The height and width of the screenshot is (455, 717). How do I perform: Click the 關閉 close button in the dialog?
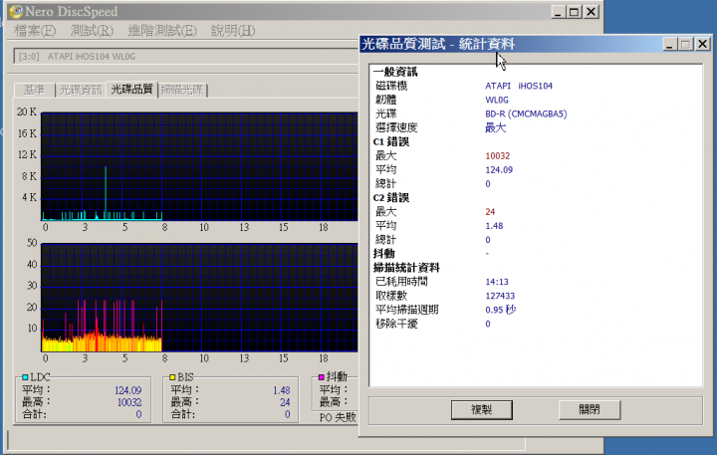pyautogui.click(x=590, y=410)
